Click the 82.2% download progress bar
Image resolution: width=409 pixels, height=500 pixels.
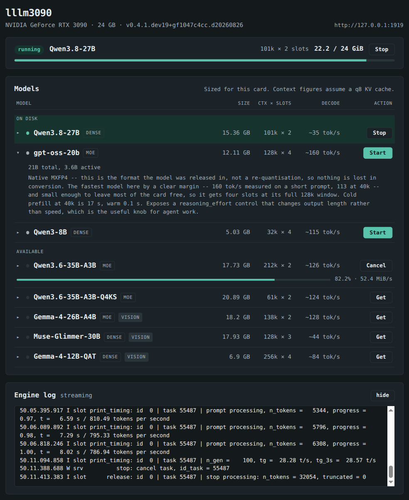point(174,280)
